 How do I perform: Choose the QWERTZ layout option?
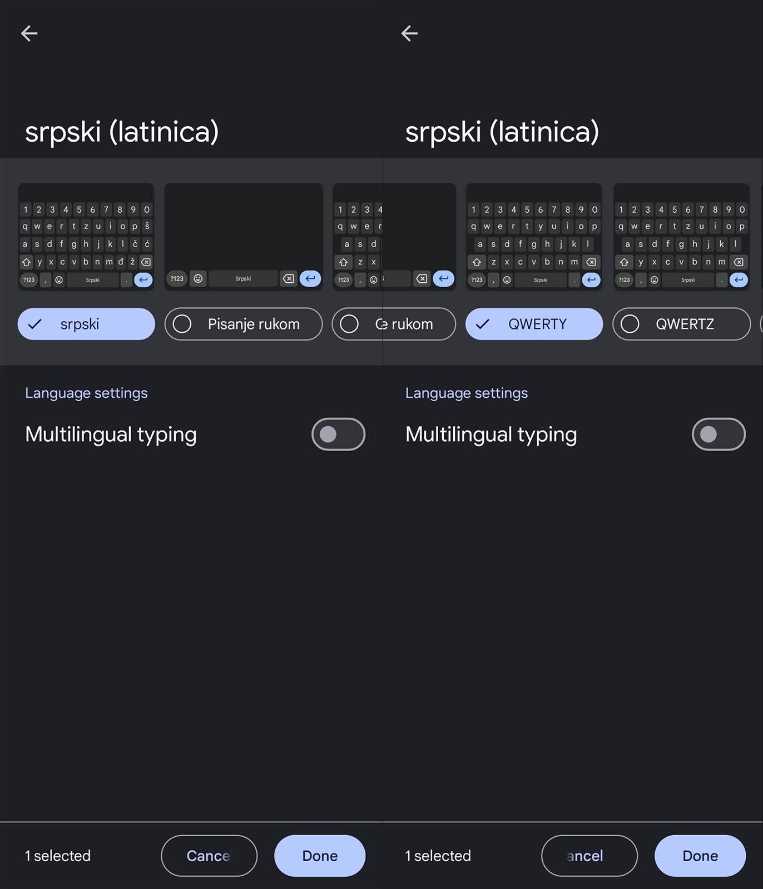pos(681,324)
